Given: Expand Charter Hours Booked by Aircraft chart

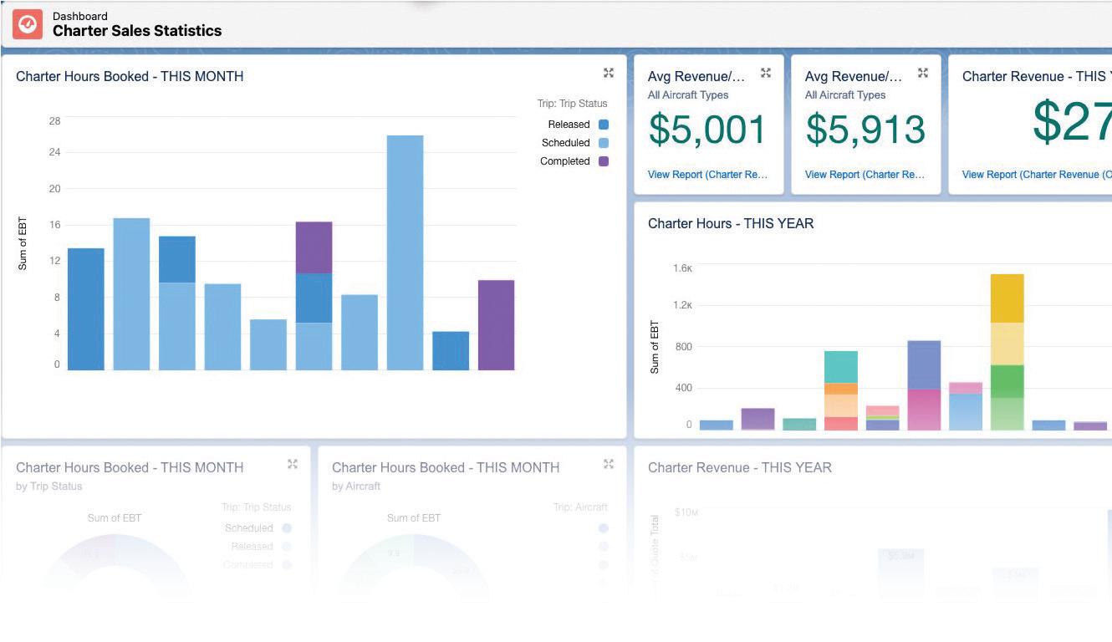Looking at the screenshot, I should coord(609,464).
